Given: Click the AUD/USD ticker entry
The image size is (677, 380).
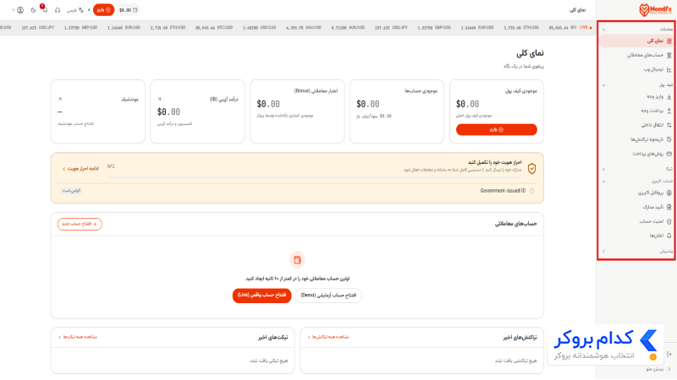Looking at the screenshot, I should click(348, 28).
